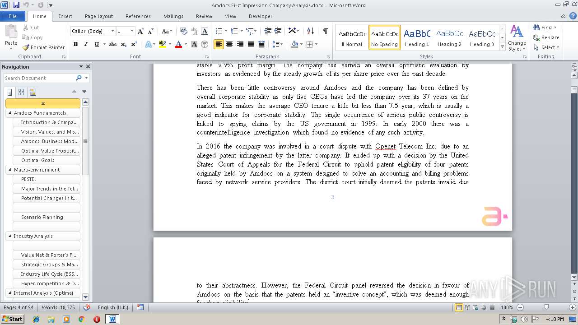Toggle Superscript formatting
Screen dimensions: 578x325
[x=134, y=44]
